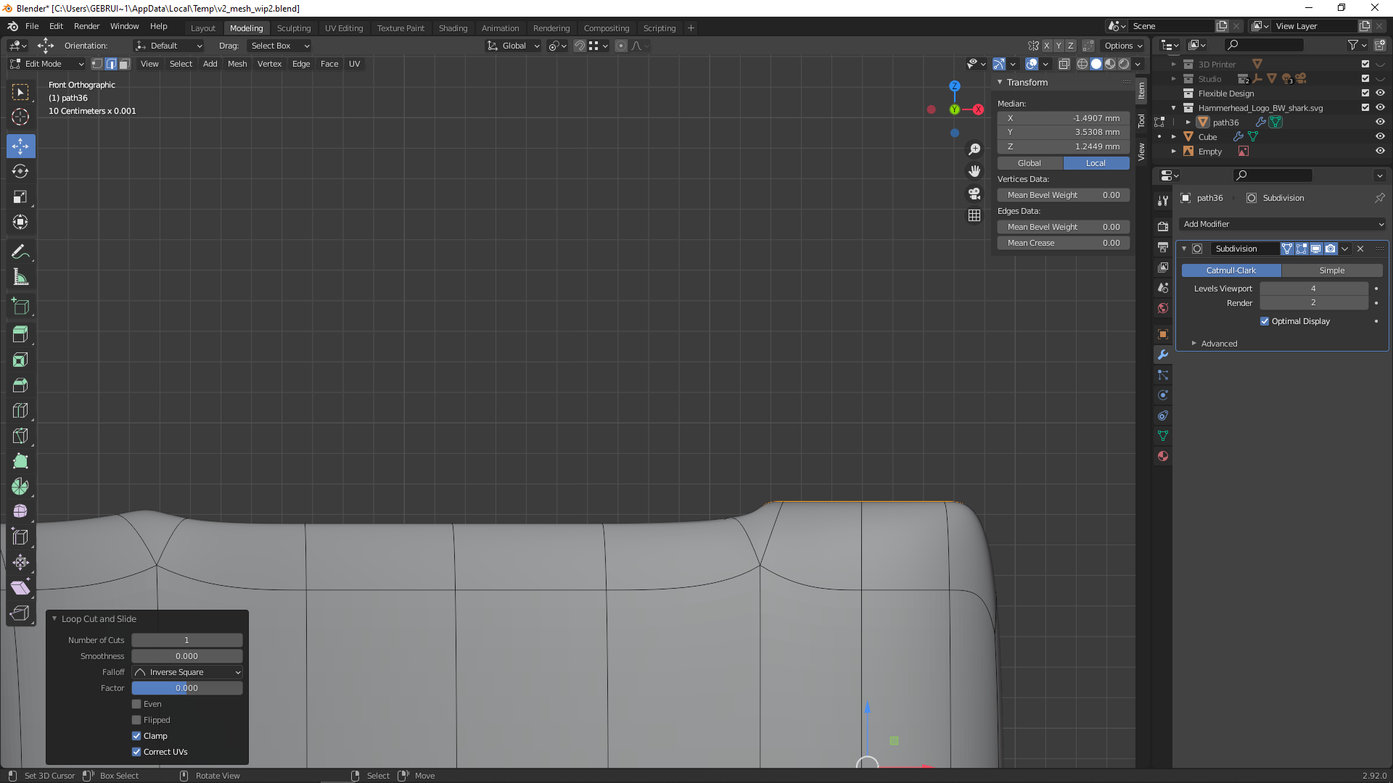Toggle orthographic grid view icon
Viewport: 1393px width, 783px height.
click(x=974, y=216)
